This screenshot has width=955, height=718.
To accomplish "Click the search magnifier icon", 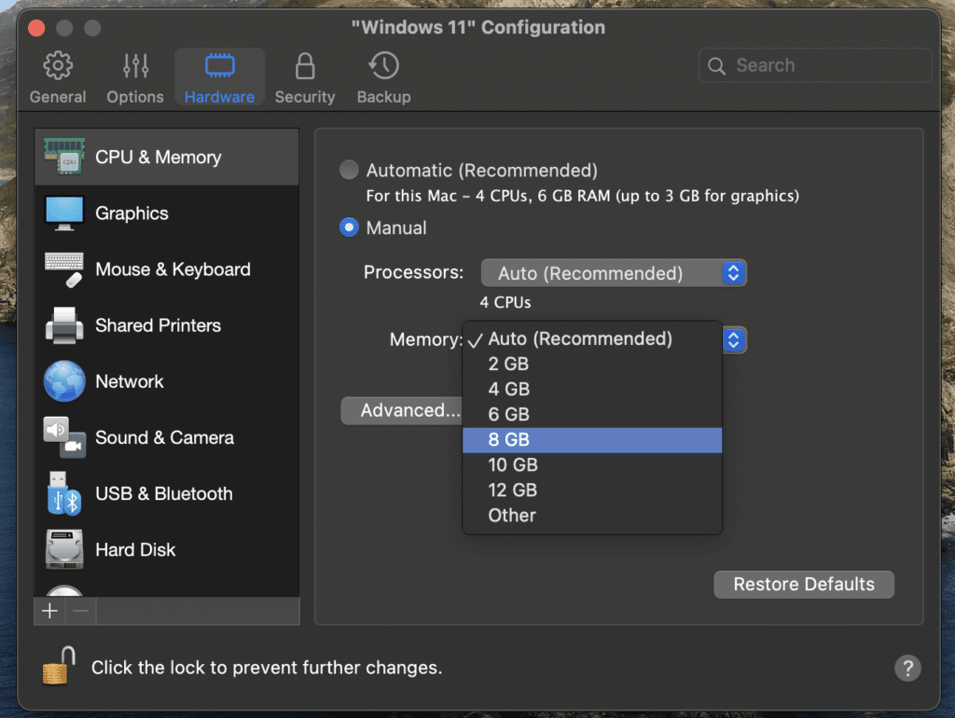I will [x=717, y=66].
